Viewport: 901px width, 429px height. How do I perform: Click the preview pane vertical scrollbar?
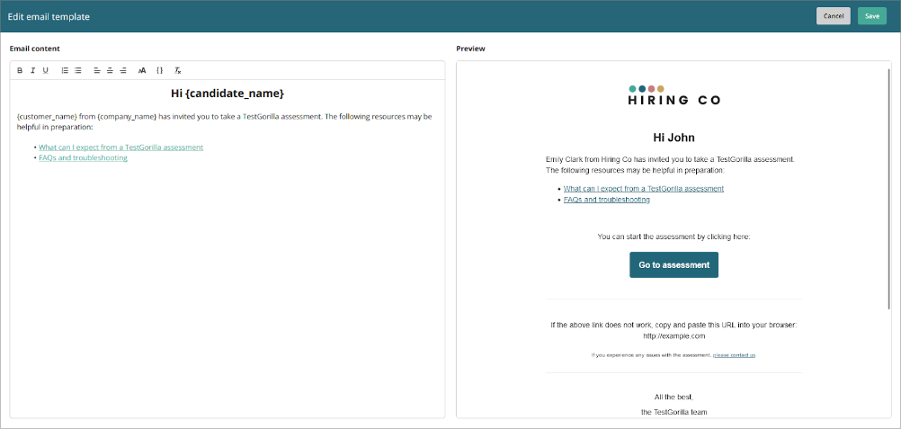point(889,190)
